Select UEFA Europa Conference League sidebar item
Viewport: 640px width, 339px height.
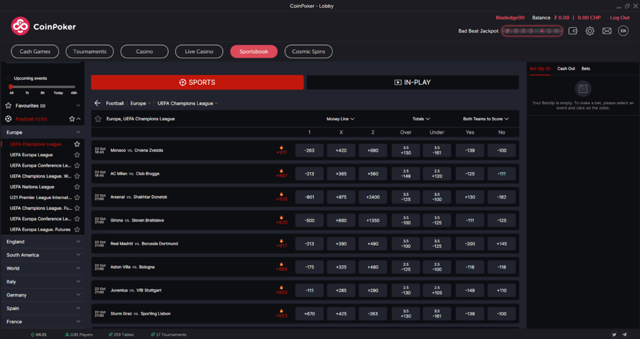41,165
